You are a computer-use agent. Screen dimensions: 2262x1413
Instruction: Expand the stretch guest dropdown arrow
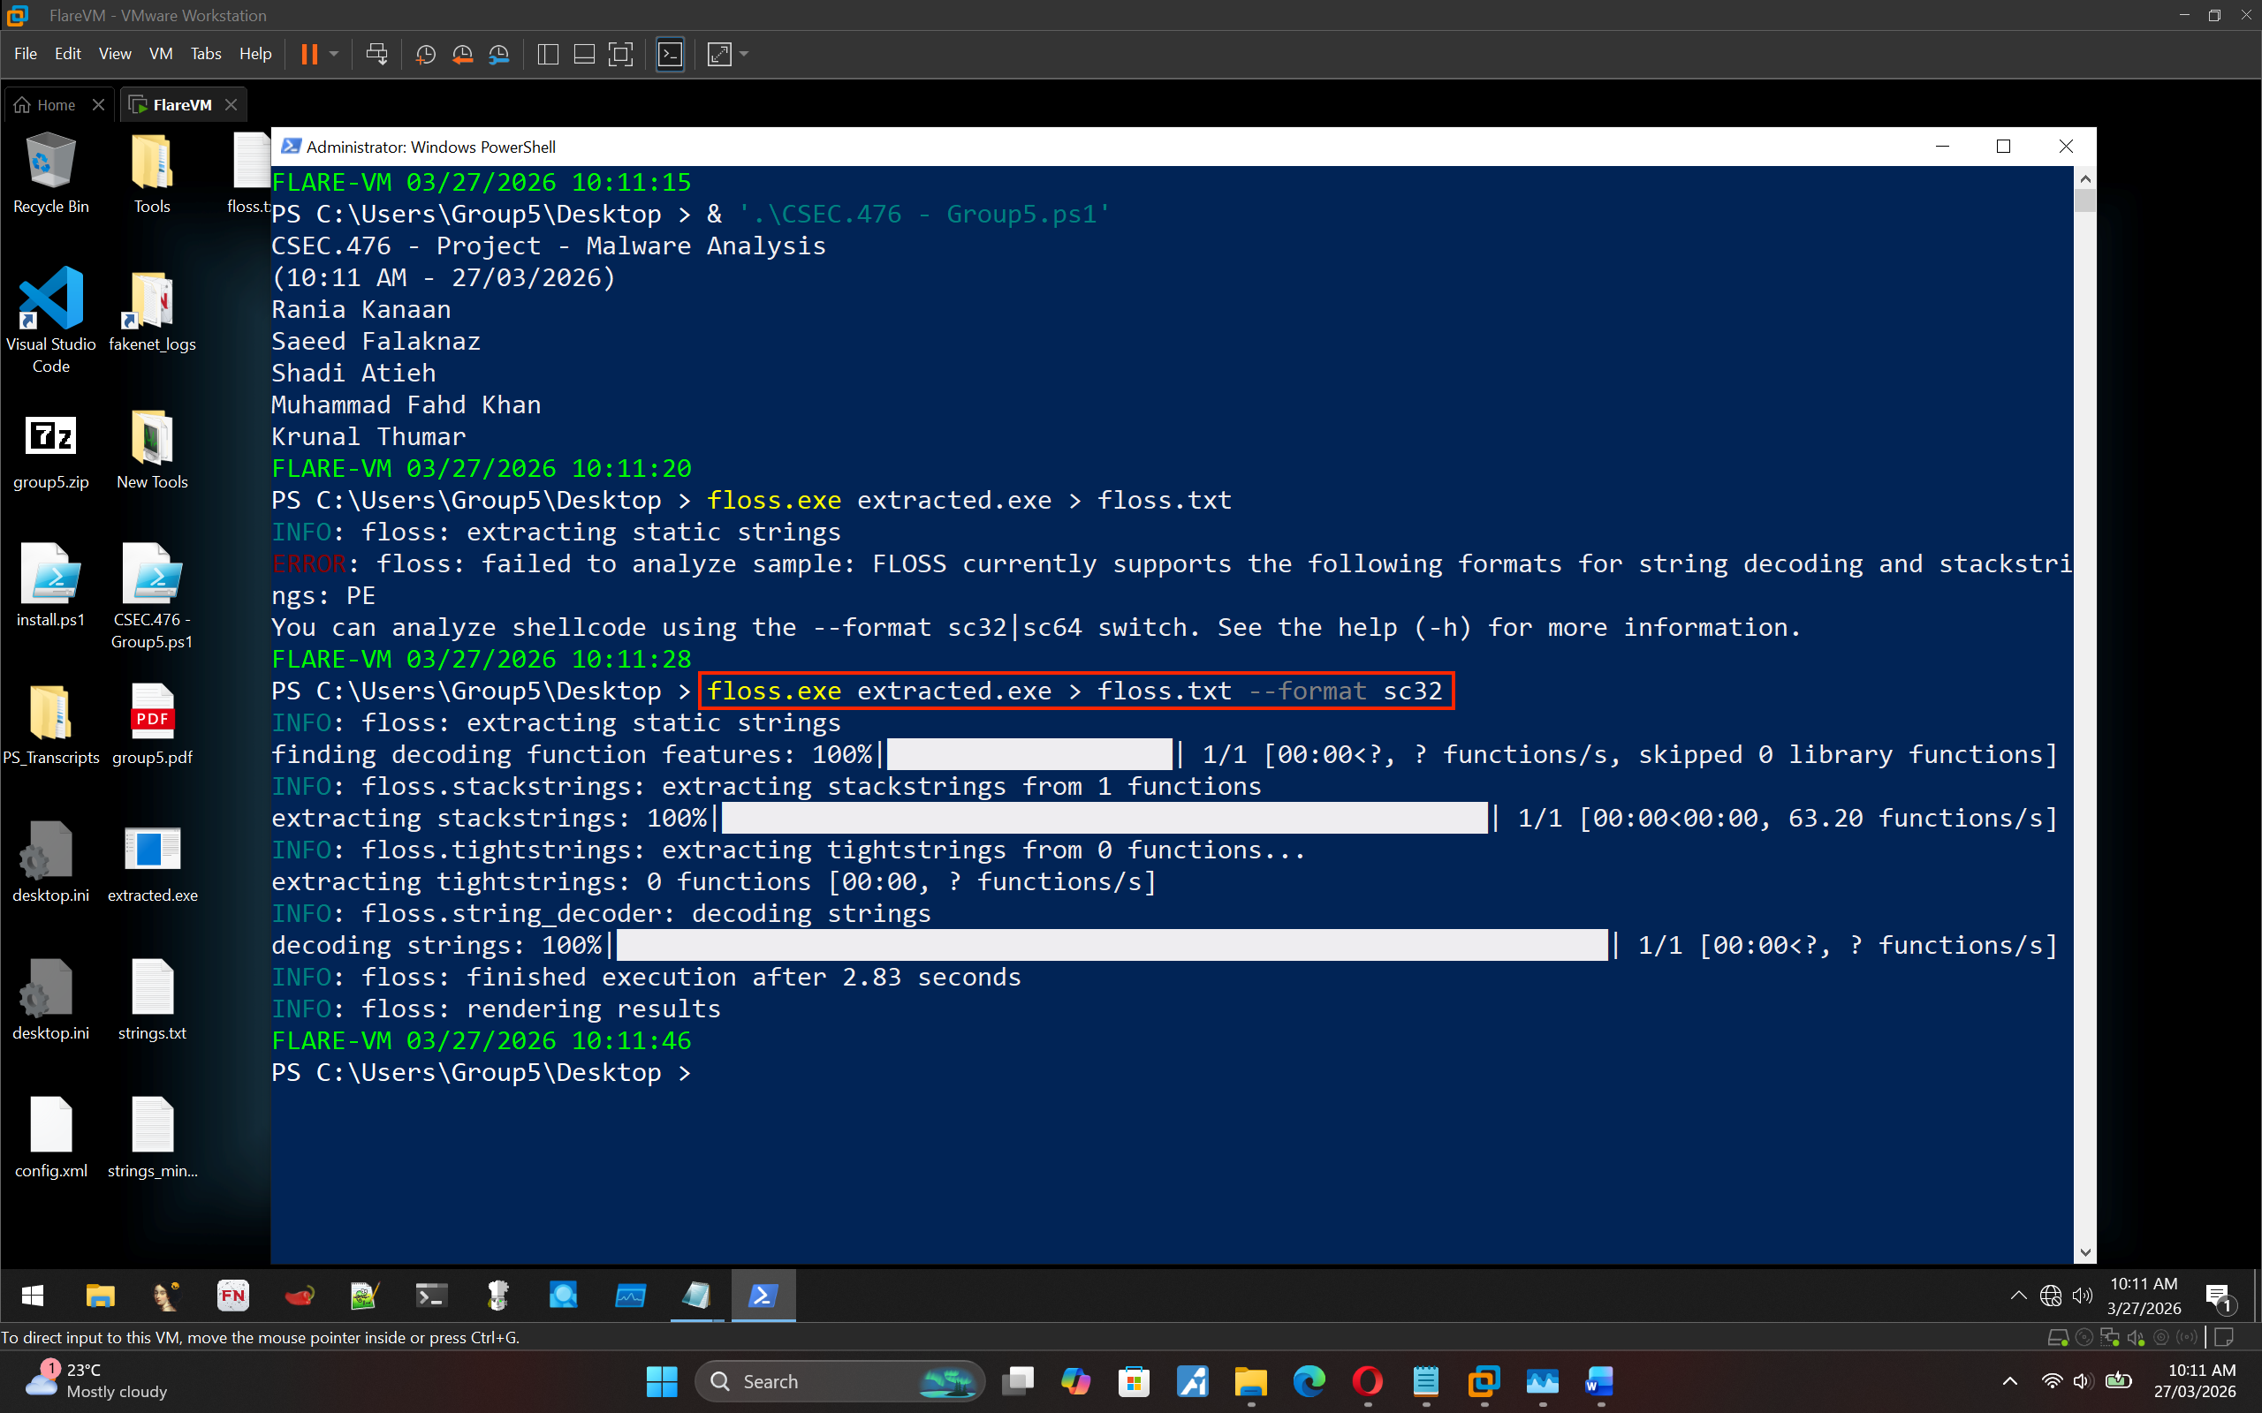(x=745, y=54)
